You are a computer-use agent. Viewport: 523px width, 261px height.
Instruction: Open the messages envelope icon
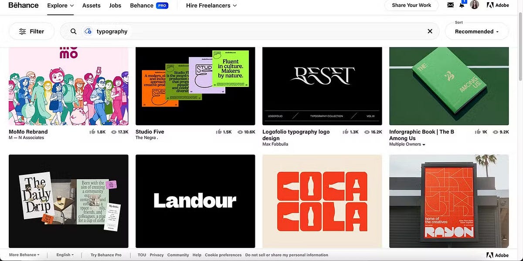click(x=451, y=5)
